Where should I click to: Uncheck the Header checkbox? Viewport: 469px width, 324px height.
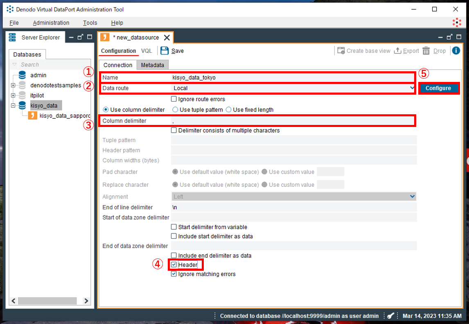tap(174, 265)
